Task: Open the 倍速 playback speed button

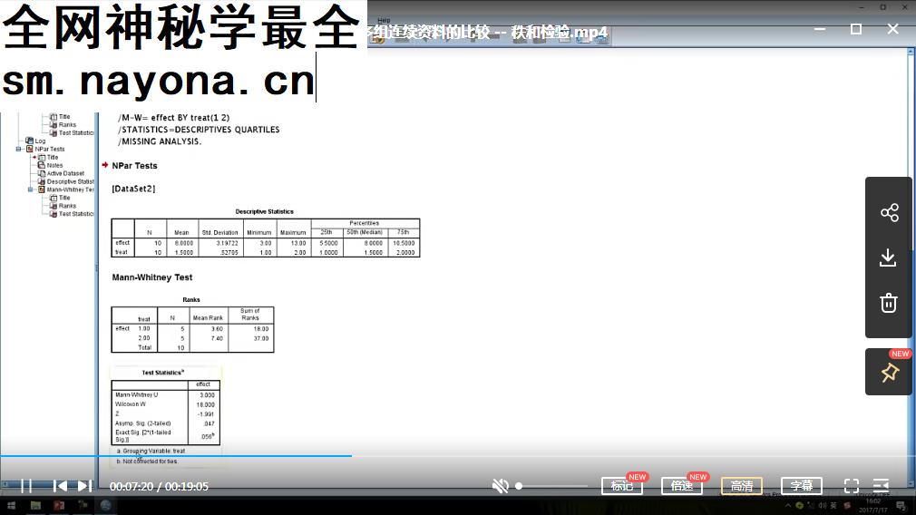Action: coord(681,486)
